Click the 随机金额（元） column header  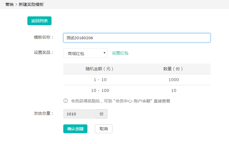[100, 69]
